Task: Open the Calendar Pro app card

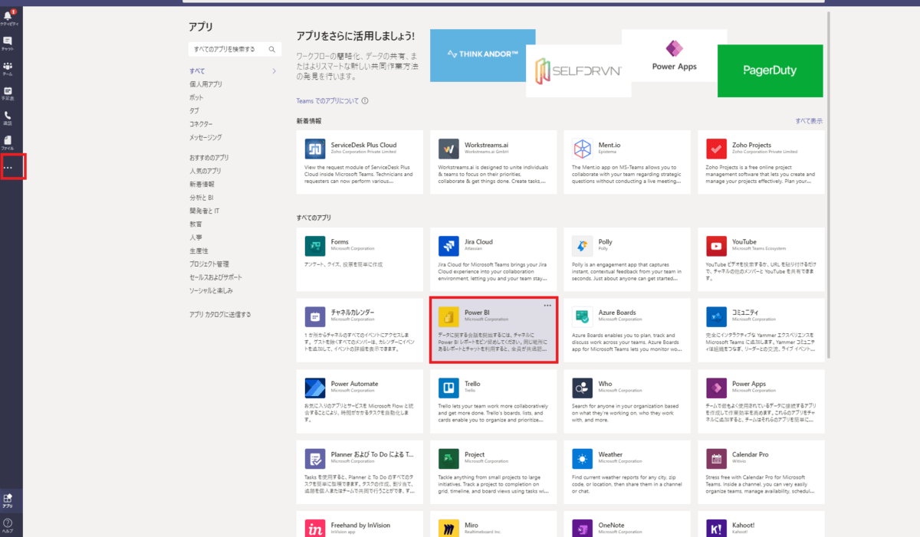Action: click(x=761, y=472)
